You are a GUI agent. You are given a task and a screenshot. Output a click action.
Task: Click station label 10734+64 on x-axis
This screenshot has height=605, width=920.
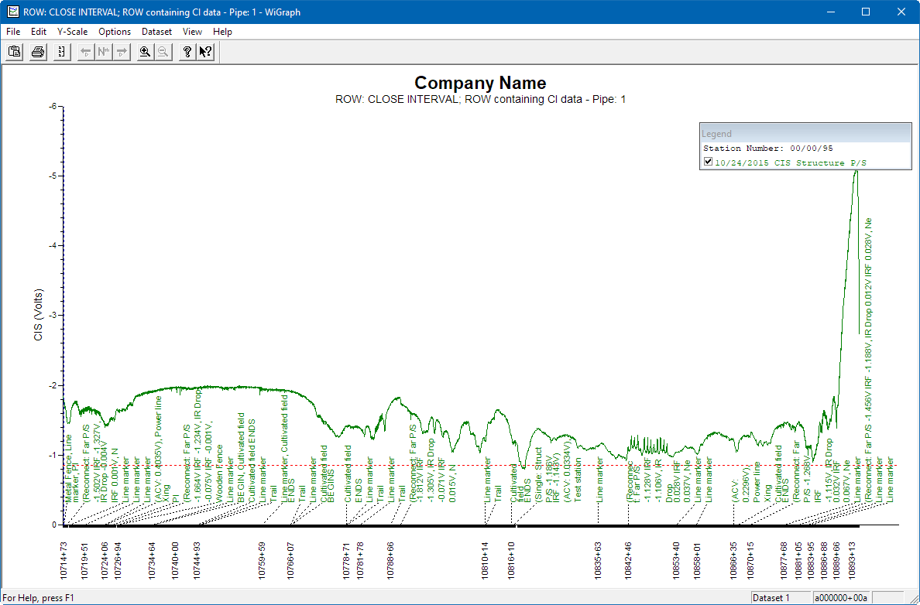coord(151,560)
